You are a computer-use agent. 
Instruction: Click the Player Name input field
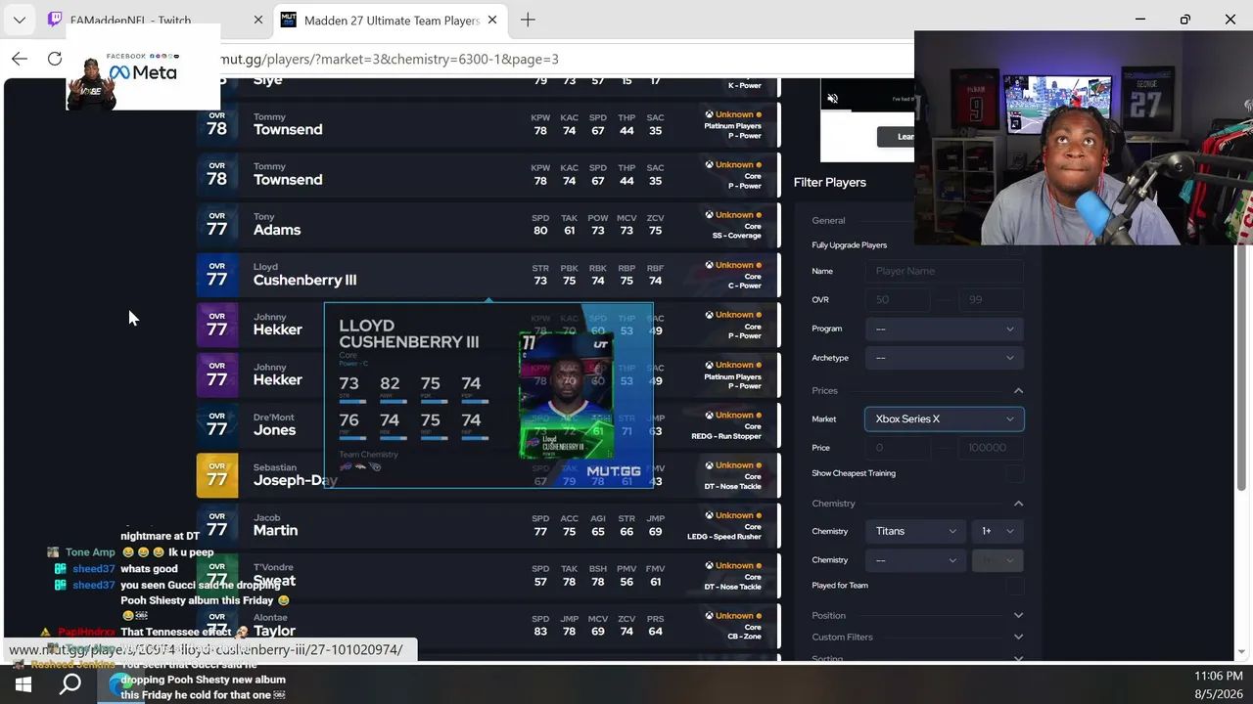[x=945, y=271]
